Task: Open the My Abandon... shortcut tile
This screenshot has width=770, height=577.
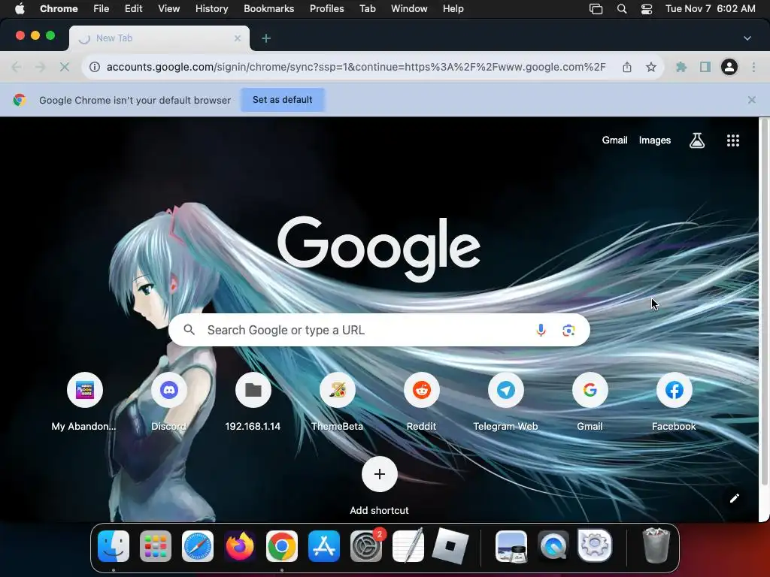Action: [x=84, y=391]
